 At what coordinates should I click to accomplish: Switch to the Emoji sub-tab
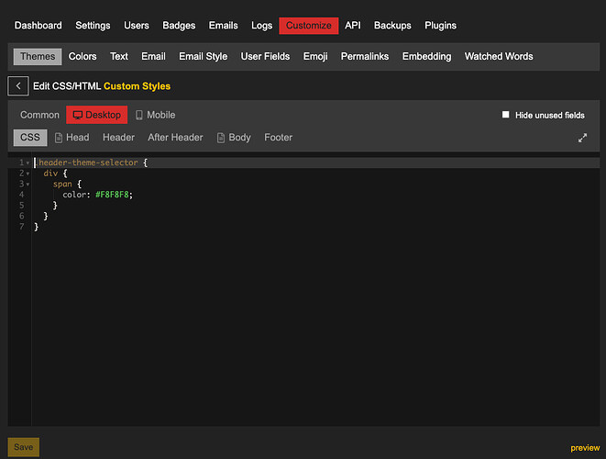pos(315,57)
